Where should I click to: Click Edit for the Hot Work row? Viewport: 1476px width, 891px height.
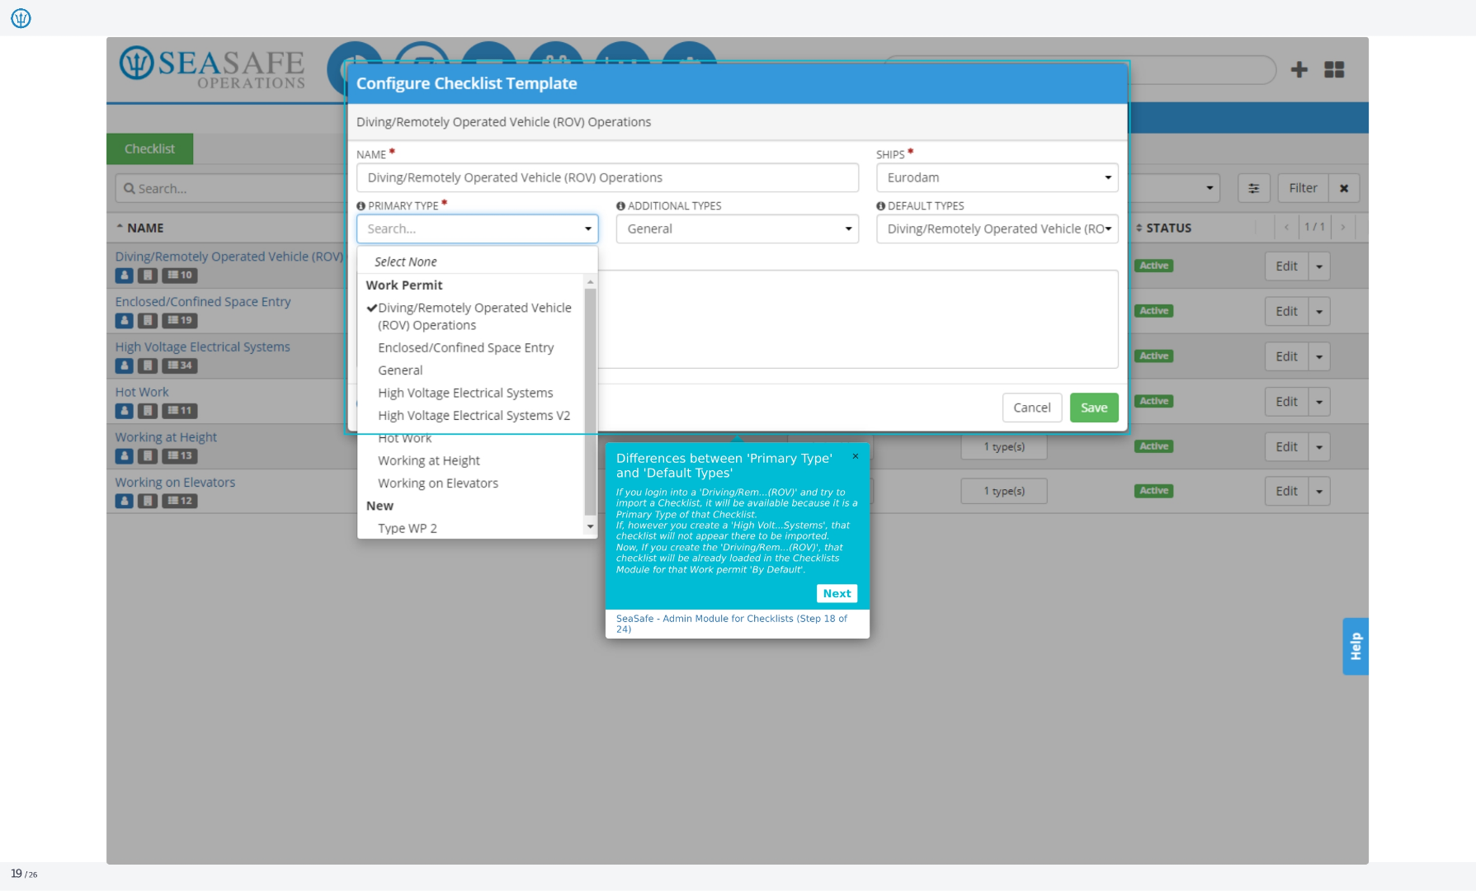(x=1286, y=402)
